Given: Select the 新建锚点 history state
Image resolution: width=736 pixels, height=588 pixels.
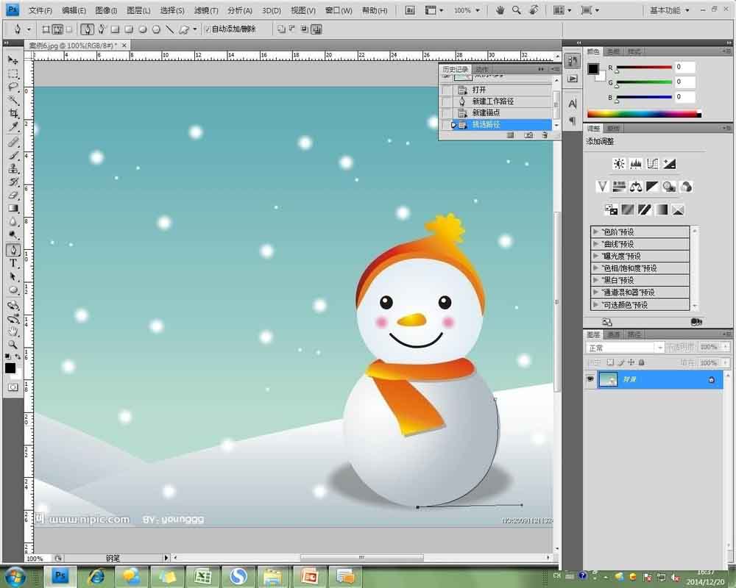Looking at the screenshot, I should coord(486,113).
